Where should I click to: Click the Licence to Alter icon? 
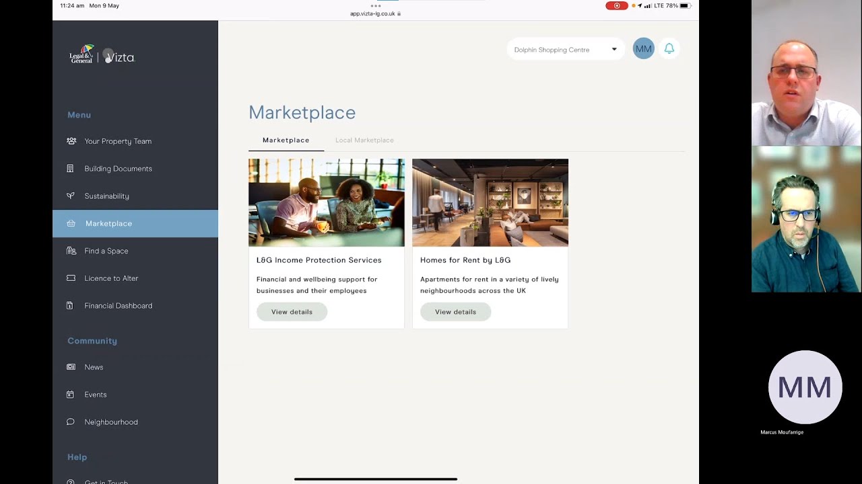(71, 278)
